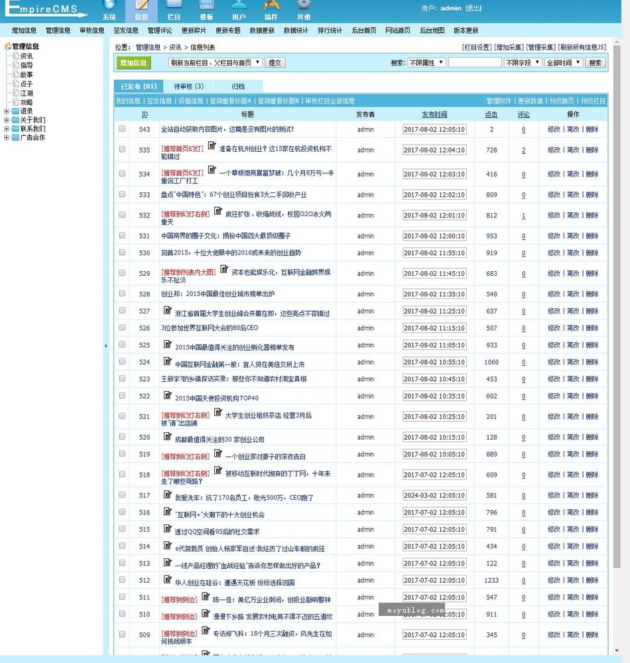Image resolution: width=630 pixels, height=663 pixels.
Task: Click the green 增加信息 button
Action: pyautogui.click(x=133, y=62)
